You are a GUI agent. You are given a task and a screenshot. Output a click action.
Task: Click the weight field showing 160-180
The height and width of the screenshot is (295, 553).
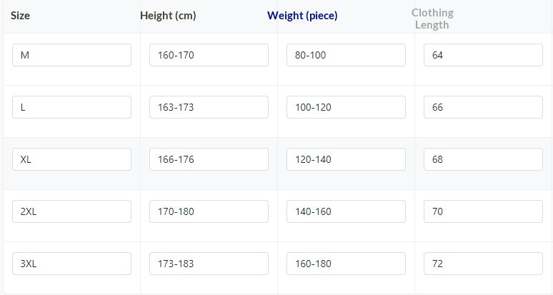pyautogui.click(x=346, y=264)
